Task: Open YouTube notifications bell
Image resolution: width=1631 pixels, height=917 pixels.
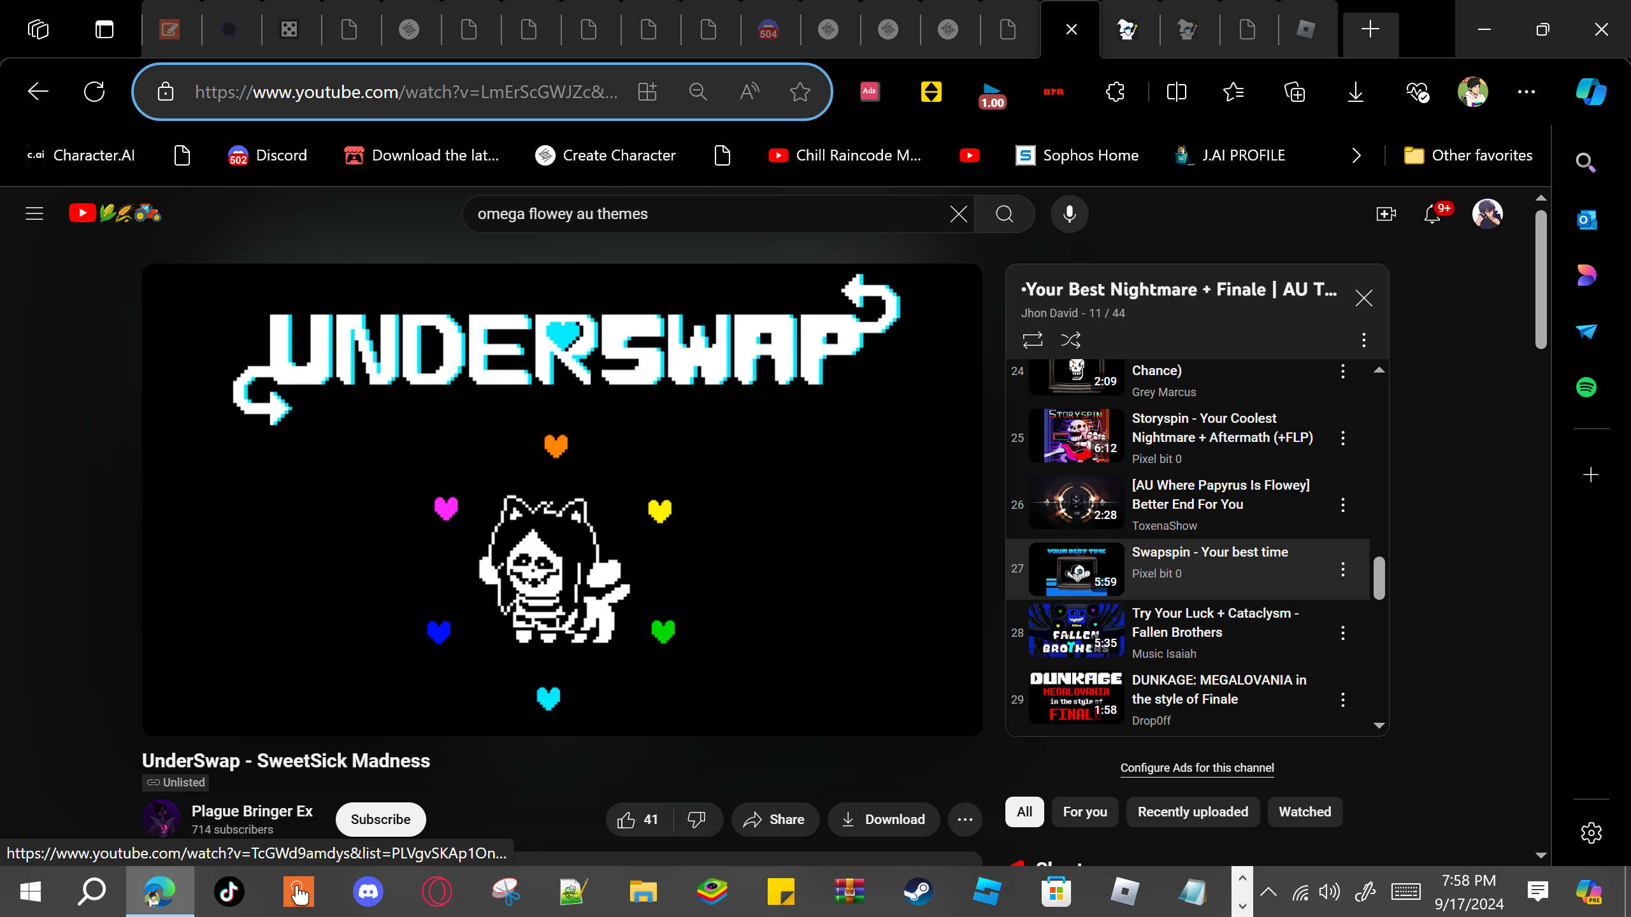Action: [x=1432, y=214]
